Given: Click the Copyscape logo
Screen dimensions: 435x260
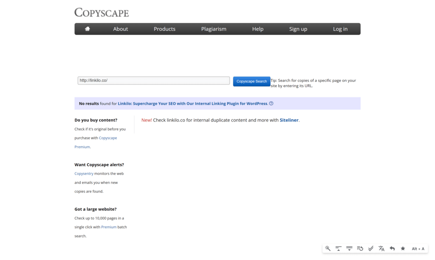Looking at the screenshot, I should (x=102, y=12).
